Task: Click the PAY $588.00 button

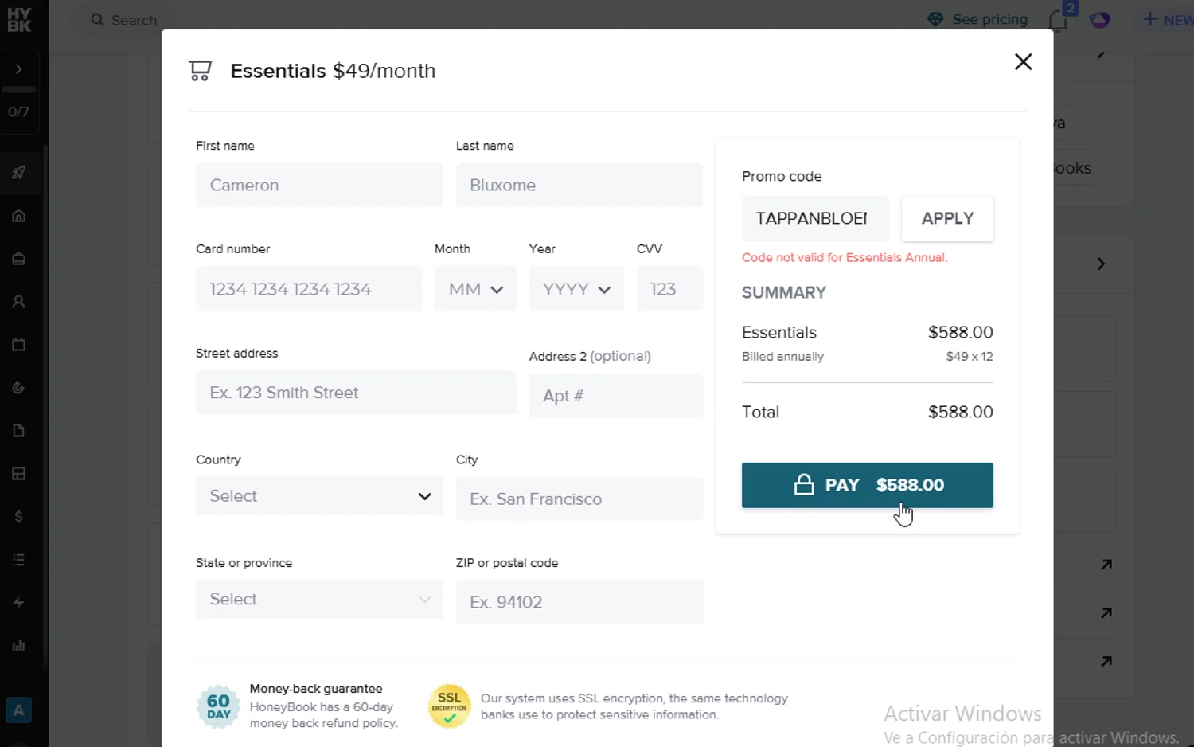Action: pos(868,485)
